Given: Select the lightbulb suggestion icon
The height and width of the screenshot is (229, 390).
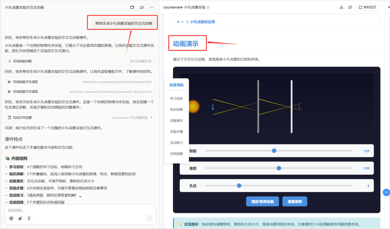Looking at the screenshot, I should coord(29,218).
